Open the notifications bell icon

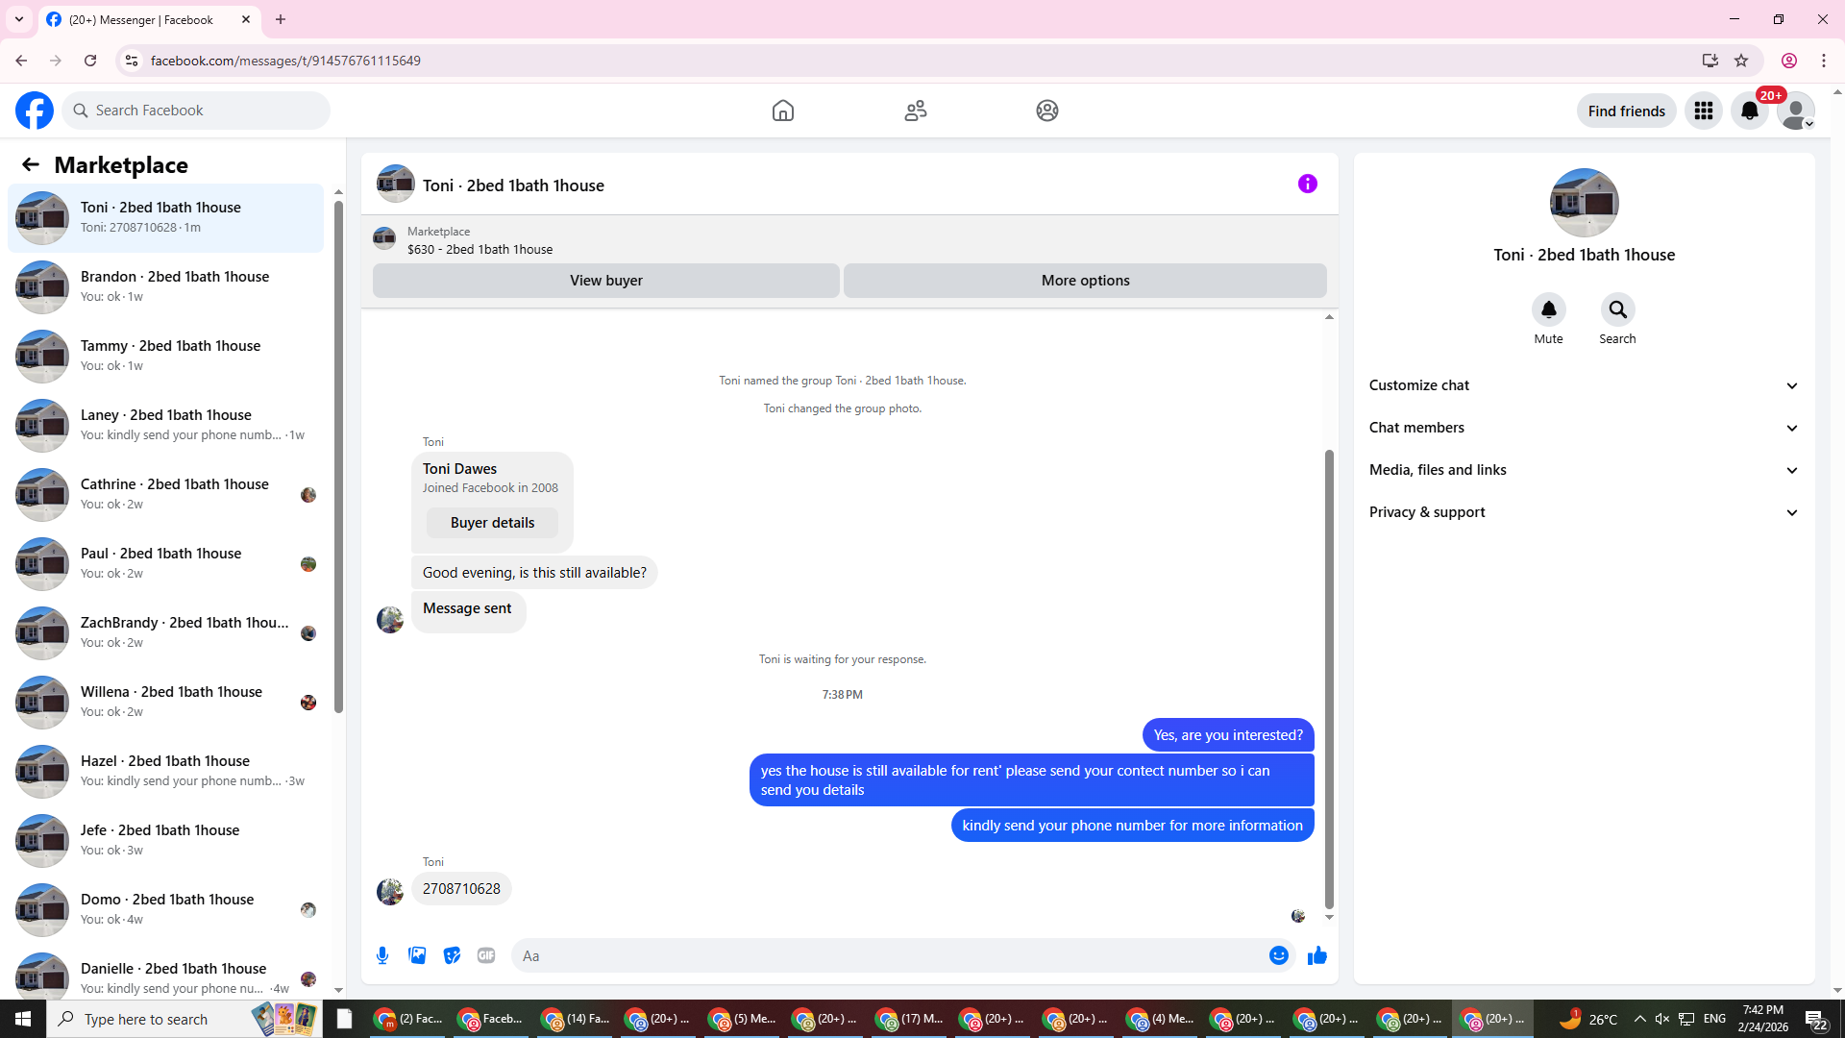(x=1749, y=111)
